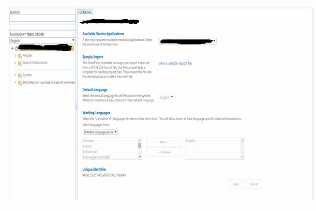Click the System group folder icon

[x=20, y=76]
